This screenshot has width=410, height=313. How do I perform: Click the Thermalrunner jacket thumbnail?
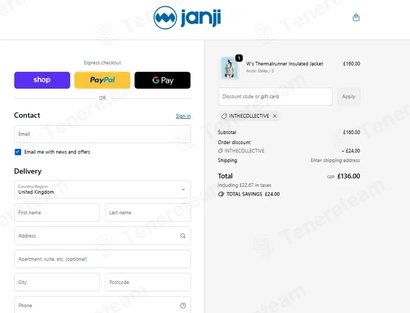[x=230, y=68]
